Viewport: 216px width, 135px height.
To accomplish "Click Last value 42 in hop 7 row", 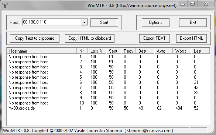I will [196, 88].
